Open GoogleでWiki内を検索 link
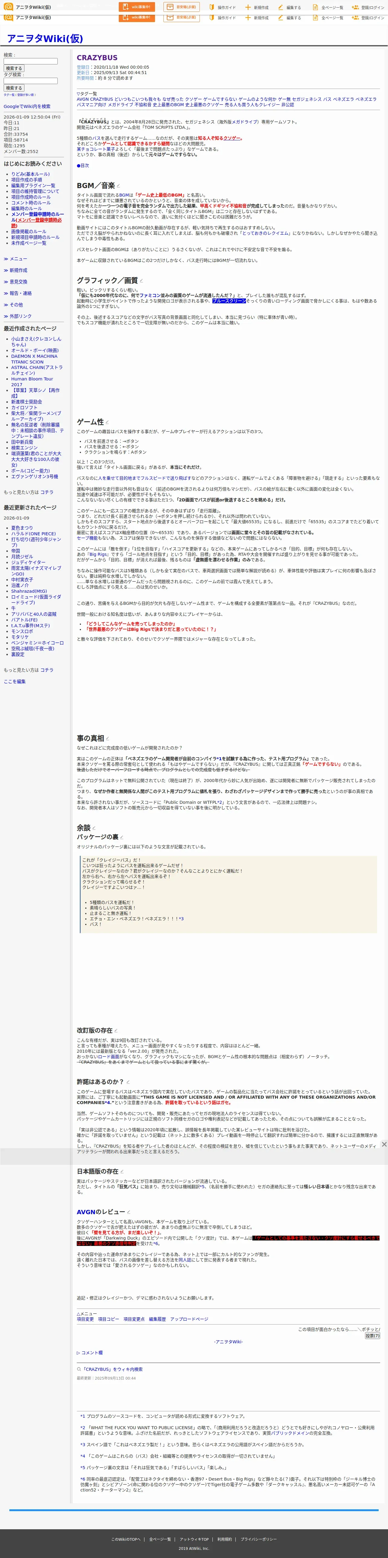Viewport: 388px width, 1558px height. [27, 106]
